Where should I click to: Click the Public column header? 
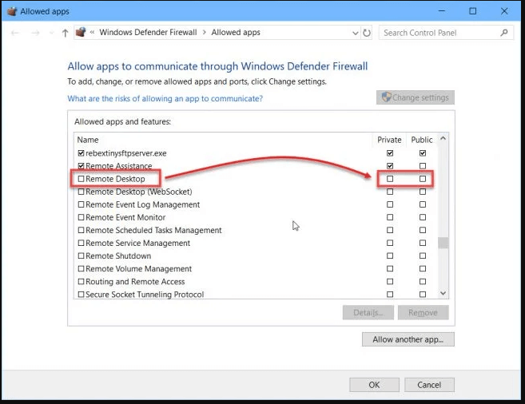pos(422,140)
